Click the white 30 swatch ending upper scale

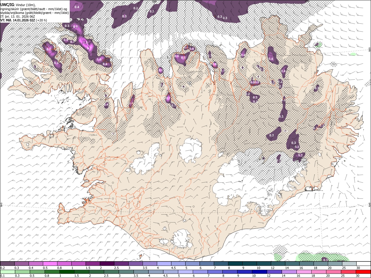click(363, 264)
